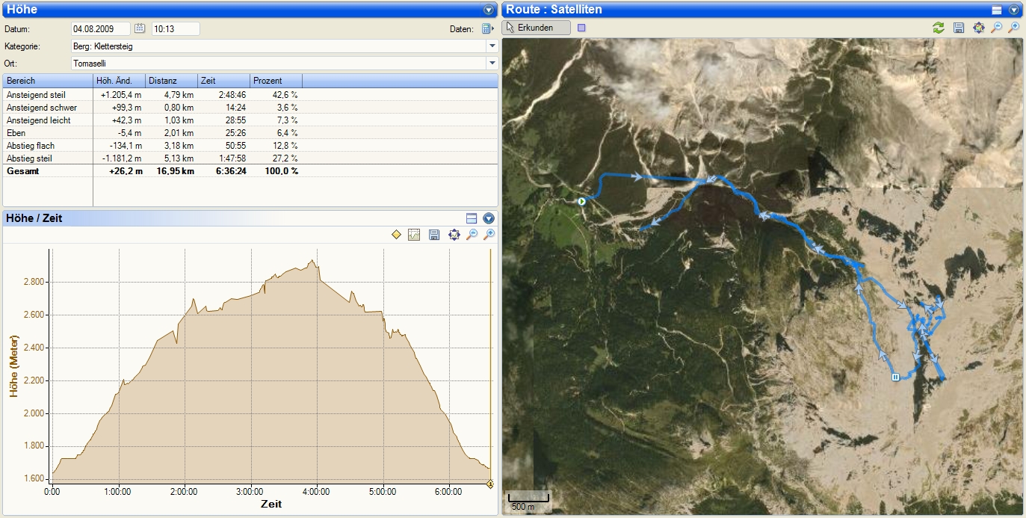Open the Route : Satelliten panel menu arrow
Viewport: 1026px width, 518px height.
point(1014,10)
